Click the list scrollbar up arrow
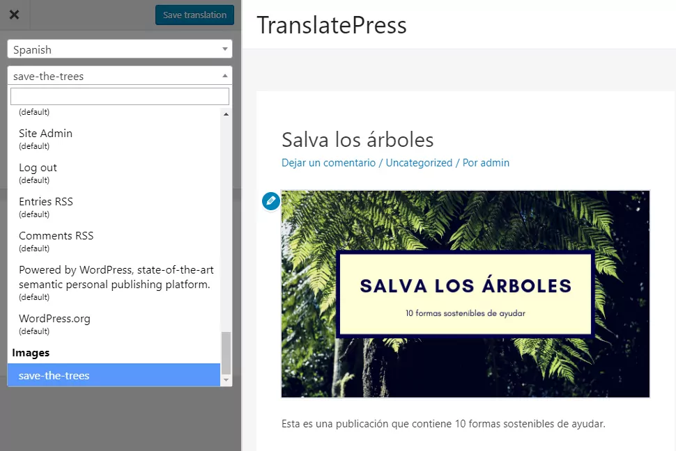 [x=226, y=113]
